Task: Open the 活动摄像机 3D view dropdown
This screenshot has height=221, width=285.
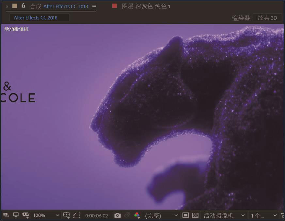Action: click(x=224, y=215)
